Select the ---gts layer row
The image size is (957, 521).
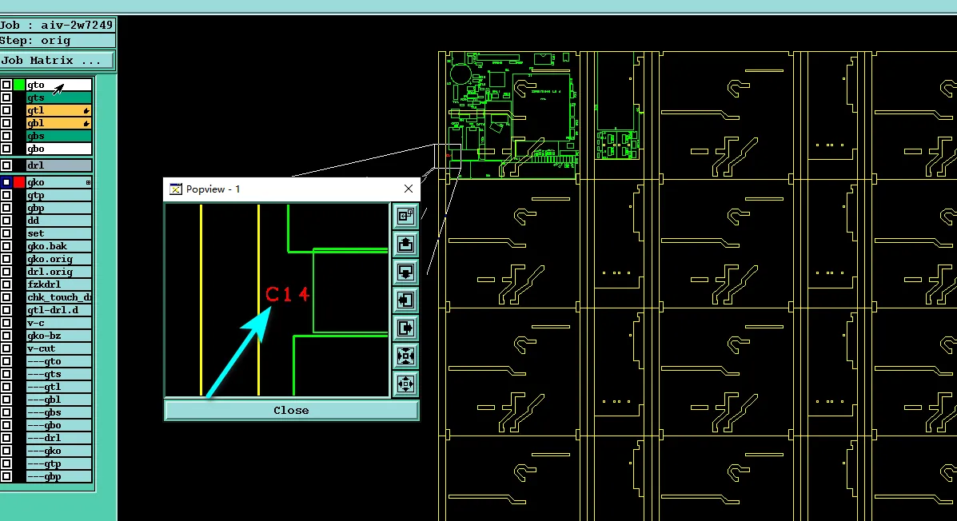click(x=58, y=374)
